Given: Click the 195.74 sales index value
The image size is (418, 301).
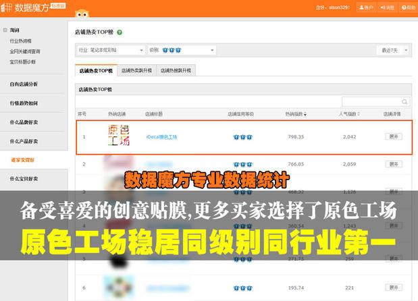Looking at the screenshot, I should [x=296, y=288].
